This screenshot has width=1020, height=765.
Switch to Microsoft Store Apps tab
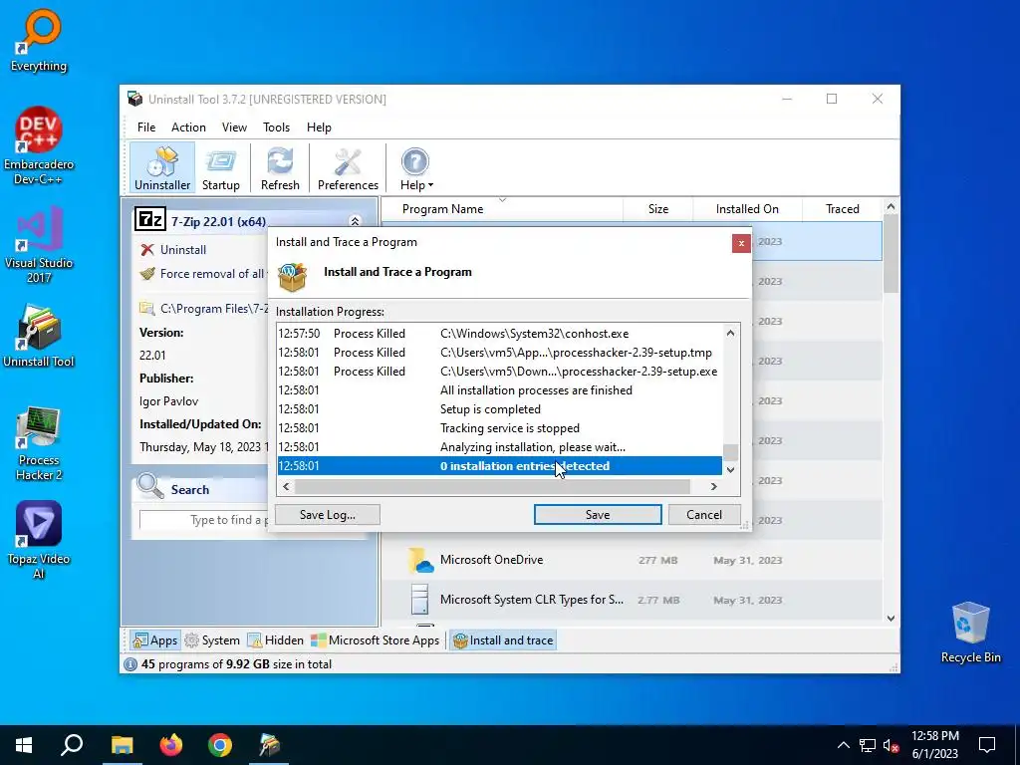(x=376, y=640)
